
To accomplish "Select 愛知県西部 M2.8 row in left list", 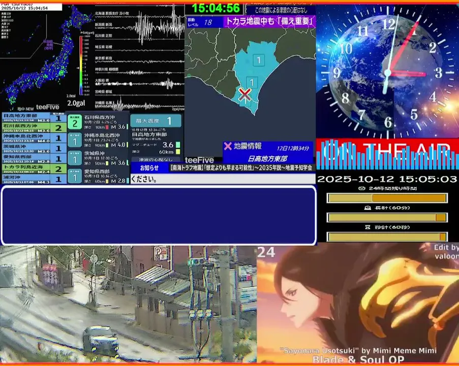I will [x=34, y=159].
